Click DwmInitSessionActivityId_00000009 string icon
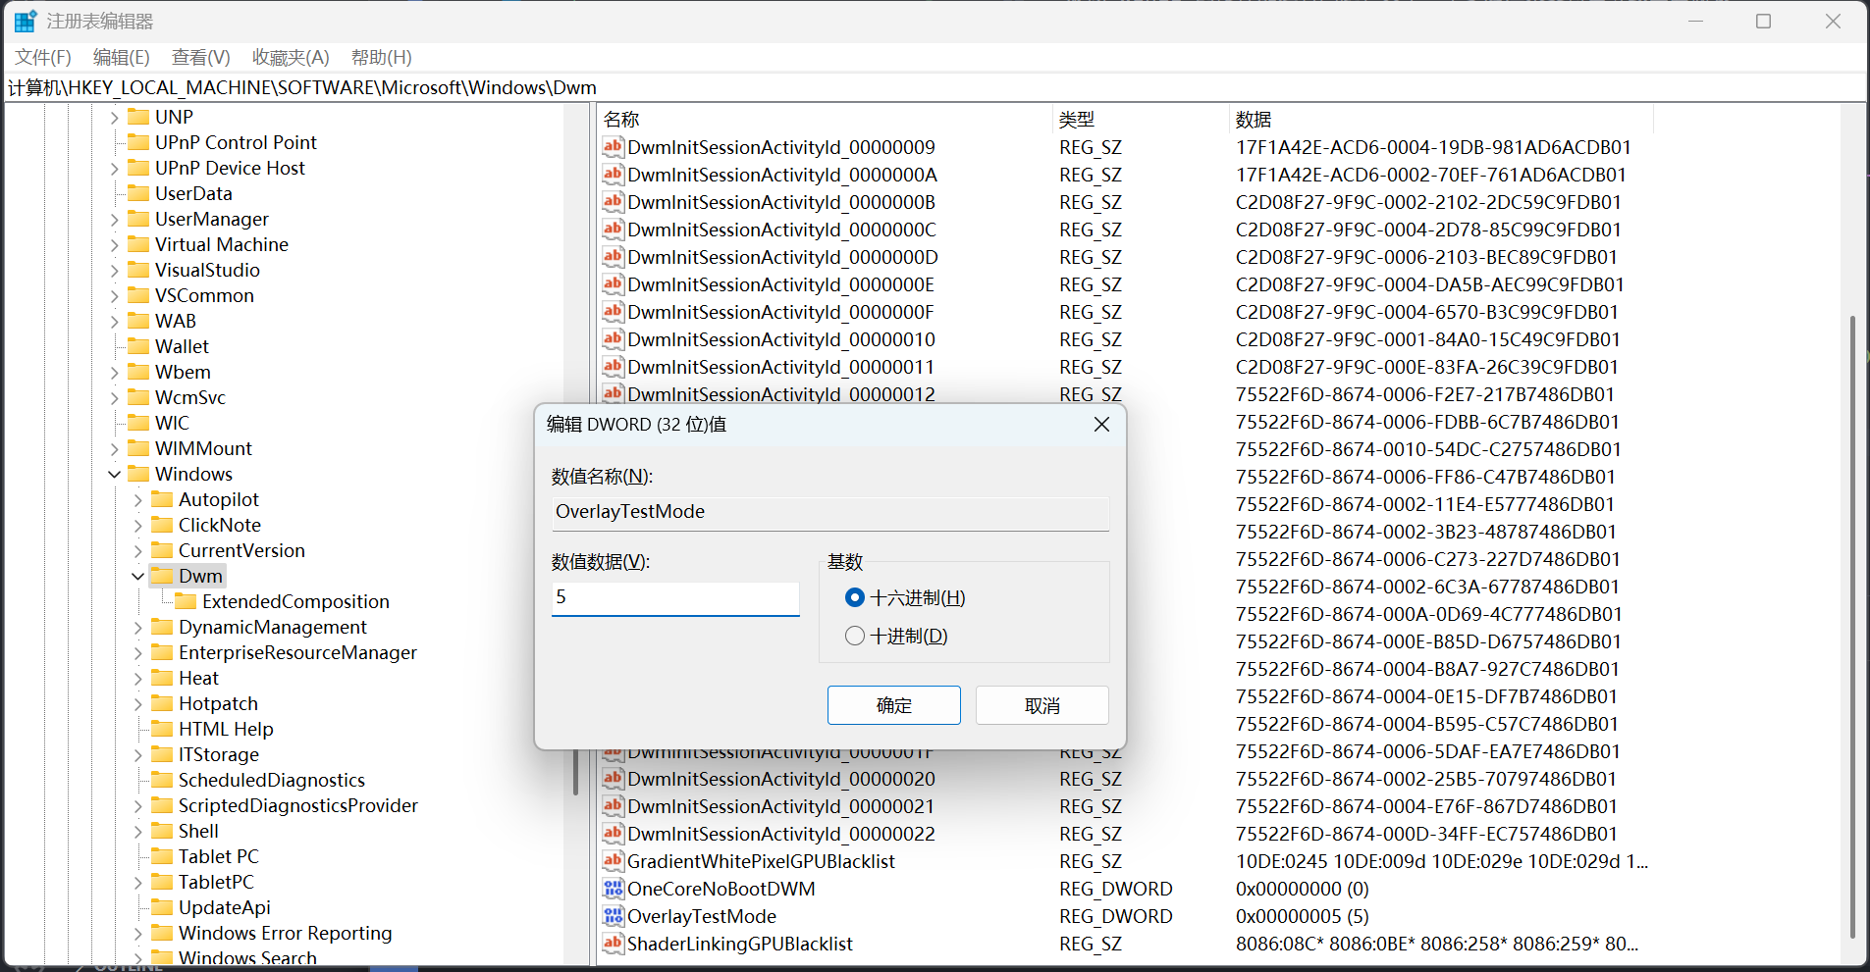Image resolution: width=1870 pixels, height=972 pixels. (x=613, y=147)
